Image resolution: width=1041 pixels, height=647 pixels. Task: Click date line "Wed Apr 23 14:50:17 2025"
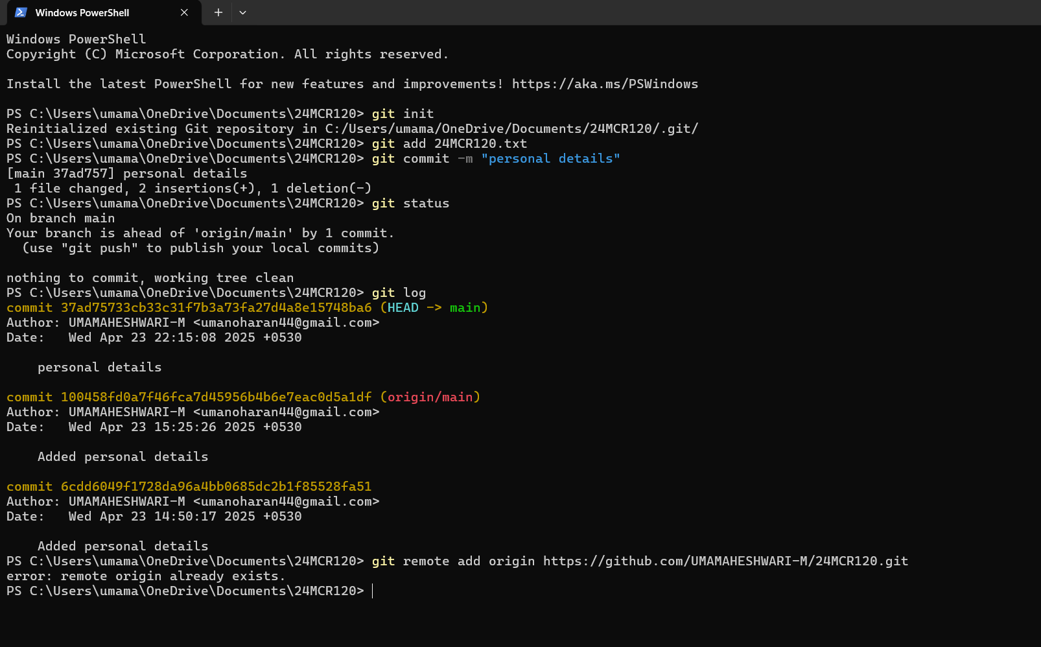[154, 517]
